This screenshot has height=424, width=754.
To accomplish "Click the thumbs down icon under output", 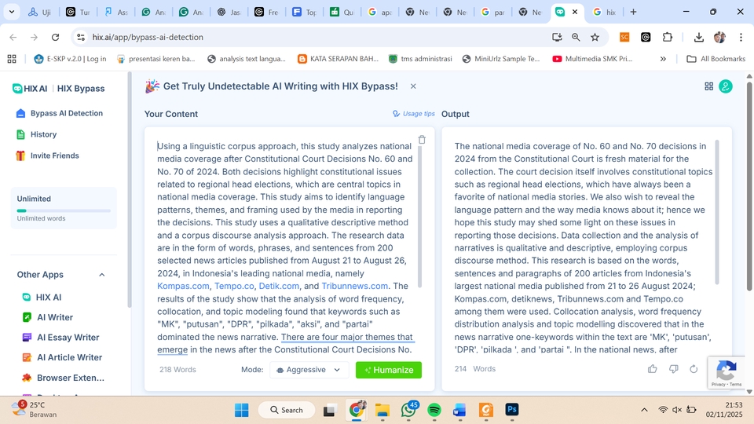I will pos(673,369).
